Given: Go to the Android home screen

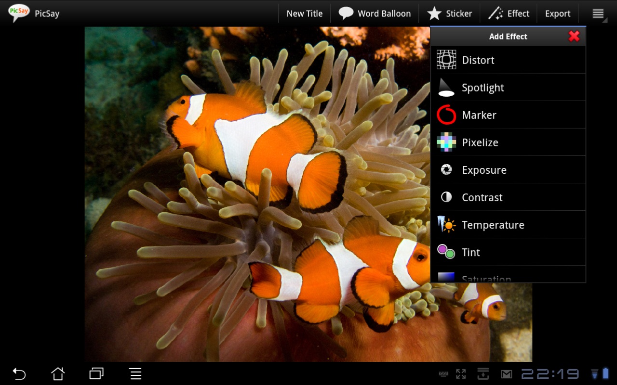Looking at the screenshot, I should (58, 373).
